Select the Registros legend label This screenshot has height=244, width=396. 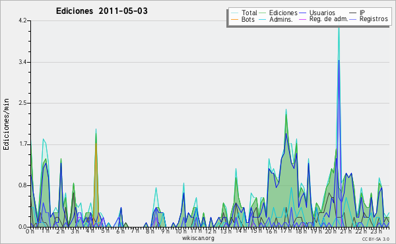click(x=374, y=19)
